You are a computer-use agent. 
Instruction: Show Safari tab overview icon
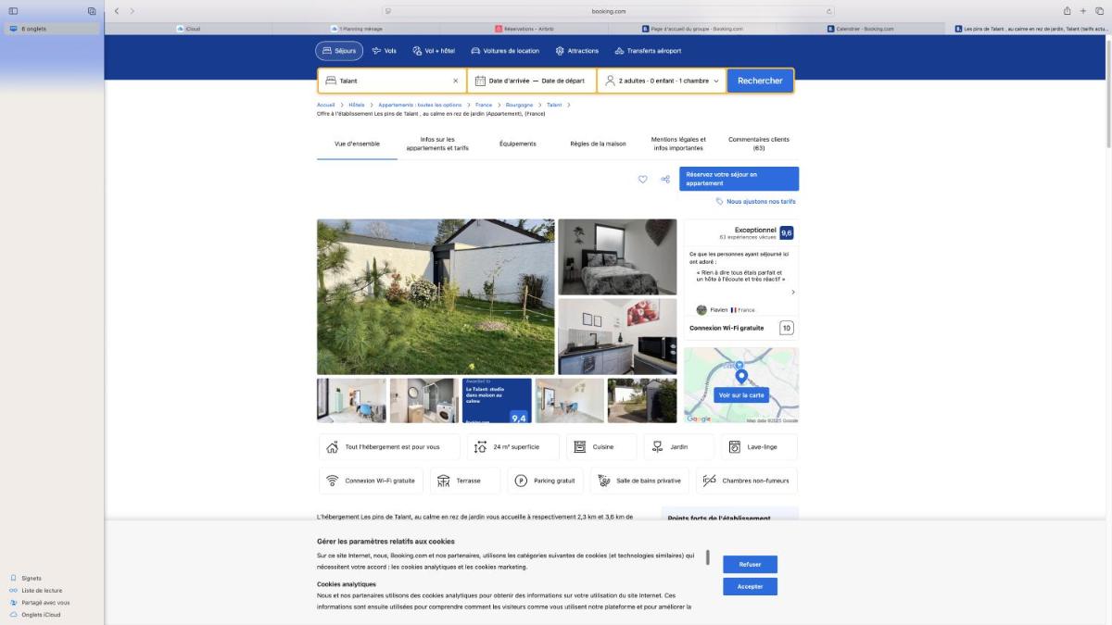tap(1098, 11)
